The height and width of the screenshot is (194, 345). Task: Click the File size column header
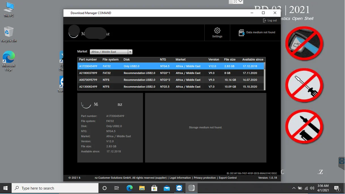230,59
